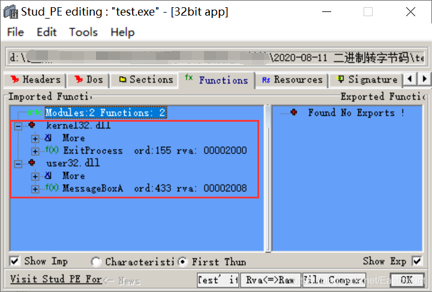Click the Test it button
The image size is (432, 292).
pos(218,280)
